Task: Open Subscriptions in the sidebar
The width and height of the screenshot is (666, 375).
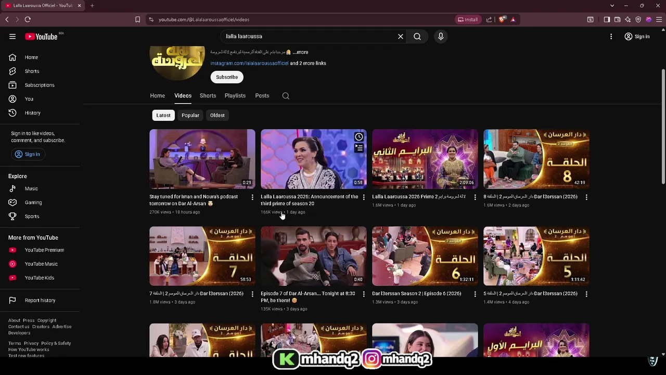Action: tap(41, 85)
